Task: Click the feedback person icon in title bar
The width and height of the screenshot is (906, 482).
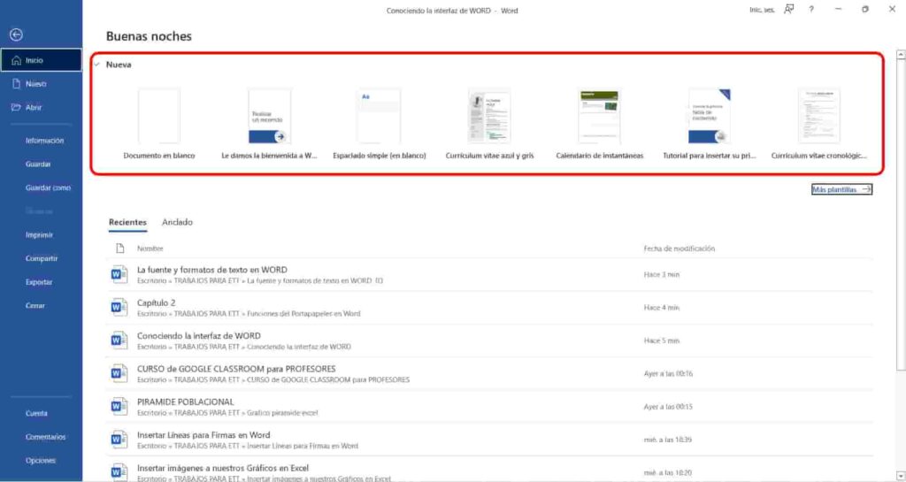Action: (788, 10)
